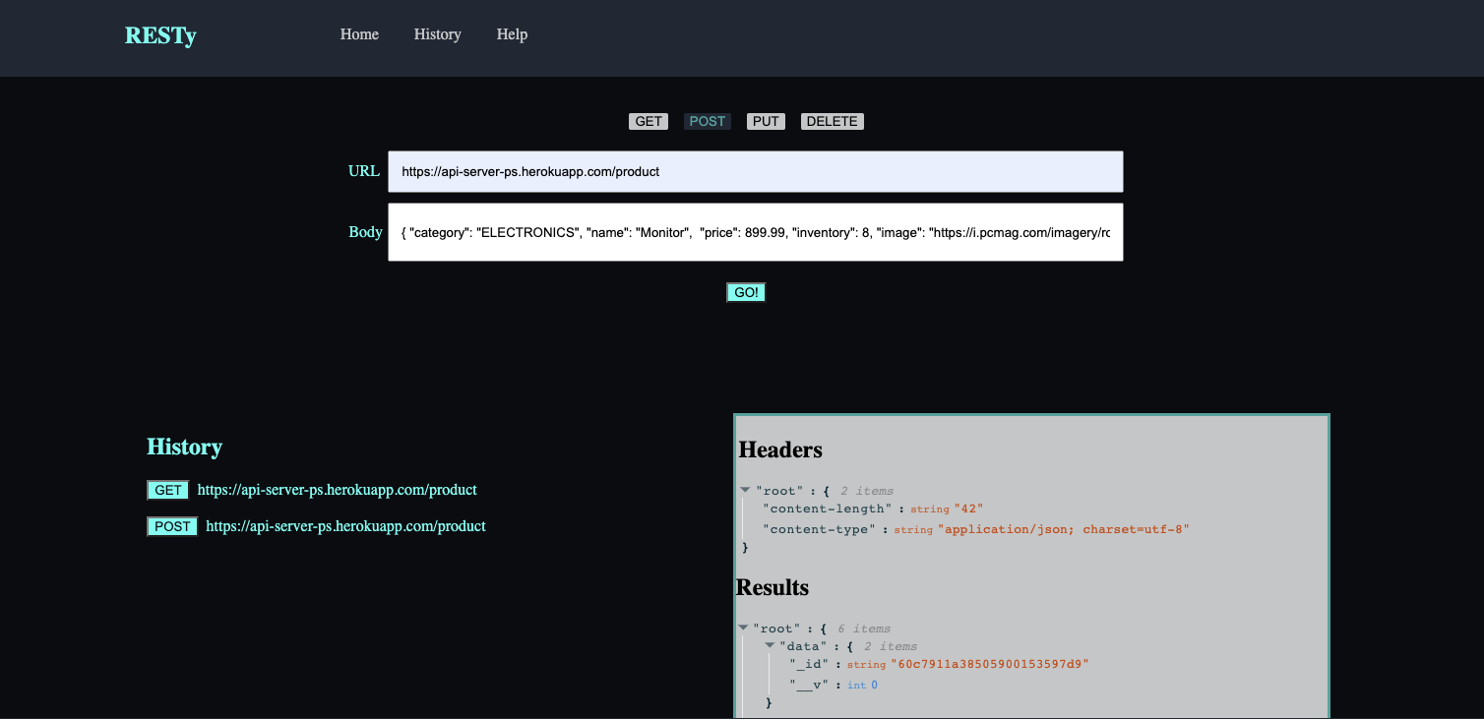1484x719 pixels.
Task: Open GET history entry product URL
Action: click(x=338, y=490)
